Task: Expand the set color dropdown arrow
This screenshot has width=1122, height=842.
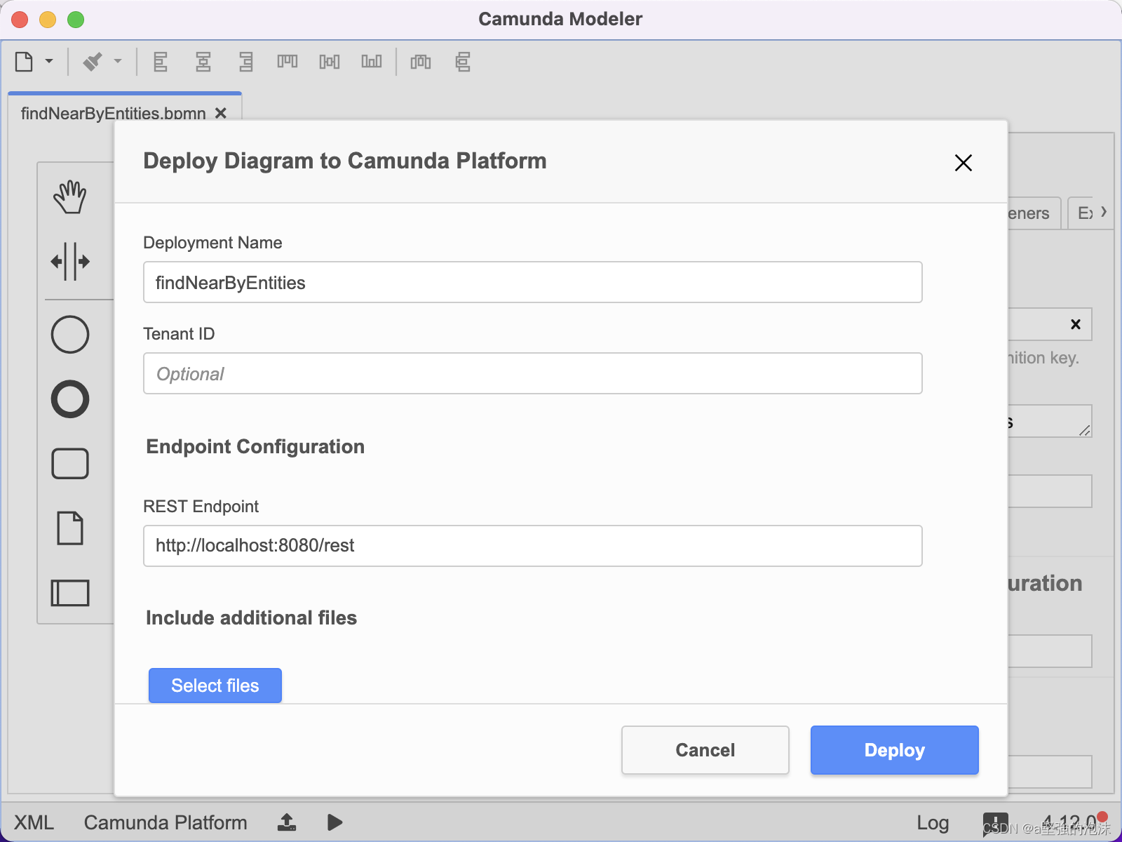Action: [x=118, y=62]
